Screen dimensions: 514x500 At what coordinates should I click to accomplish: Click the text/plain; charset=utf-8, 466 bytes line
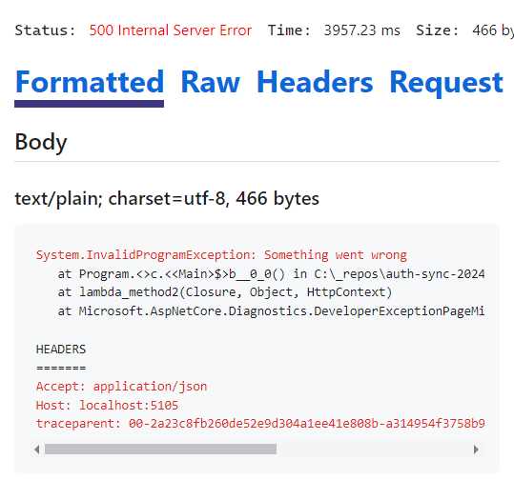click(167, 198)
